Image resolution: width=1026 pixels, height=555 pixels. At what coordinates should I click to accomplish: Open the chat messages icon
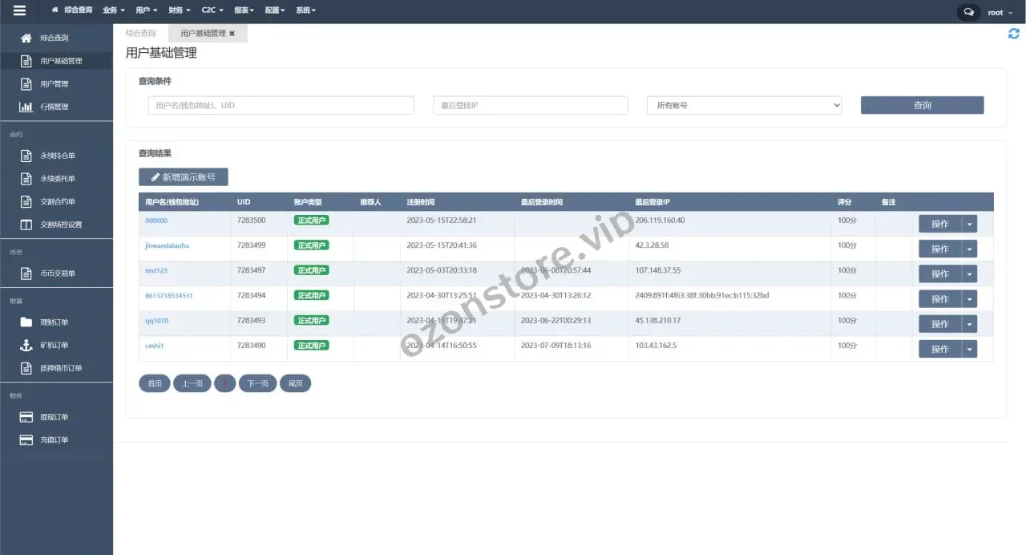[x=968, y=12]
